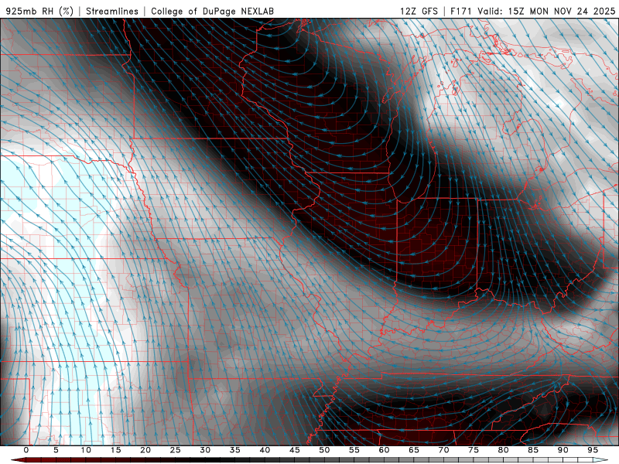The width and height of the screenshot is (619, 464).
Task: Click the "85" colorbar scale label
Action: tap(533, 450)
